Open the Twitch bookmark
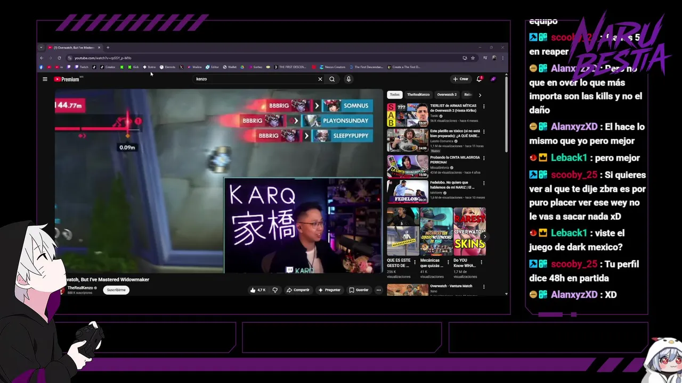 click(x=82, y=67)
